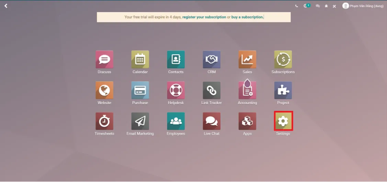
Task: Launch the Email Marketing app
Action: pos(140,121)
